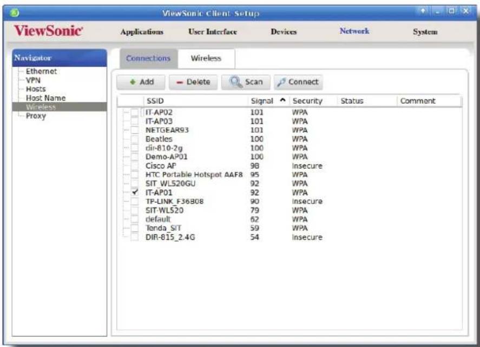Open the Devices menu
Image resolution: width=480 pixels, height=347 pixels.
[x=284, y=32]
